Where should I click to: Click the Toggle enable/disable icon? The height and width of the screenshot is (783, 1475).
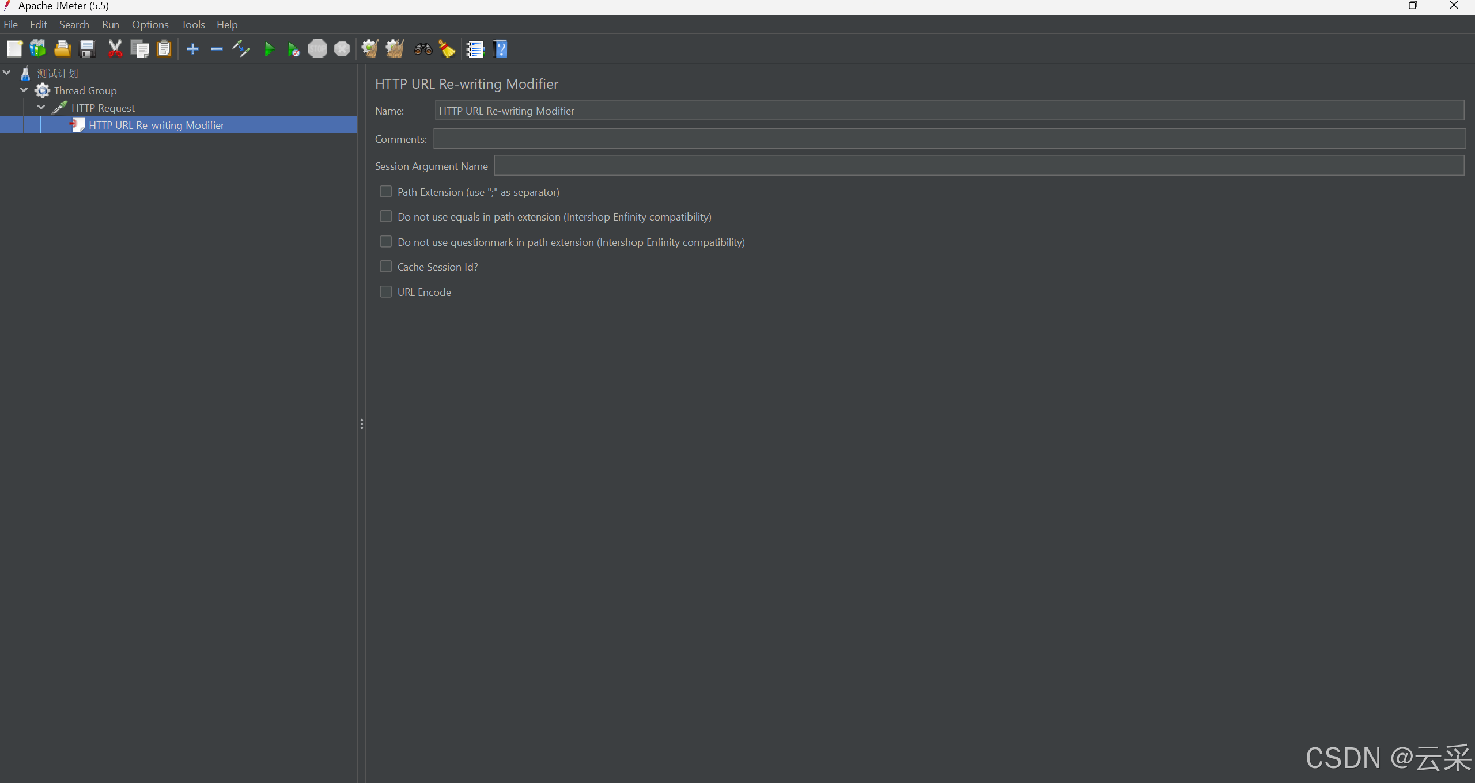click(x=241, y=49)
